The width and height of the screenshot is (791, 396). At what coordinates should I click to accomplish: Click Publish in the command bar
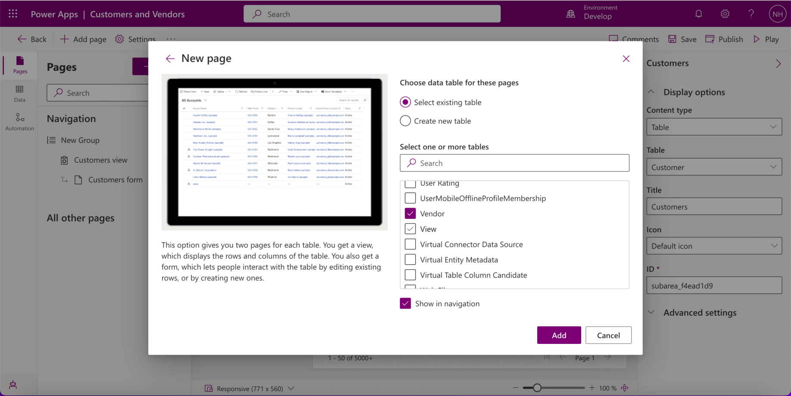(x=724, y=39)
